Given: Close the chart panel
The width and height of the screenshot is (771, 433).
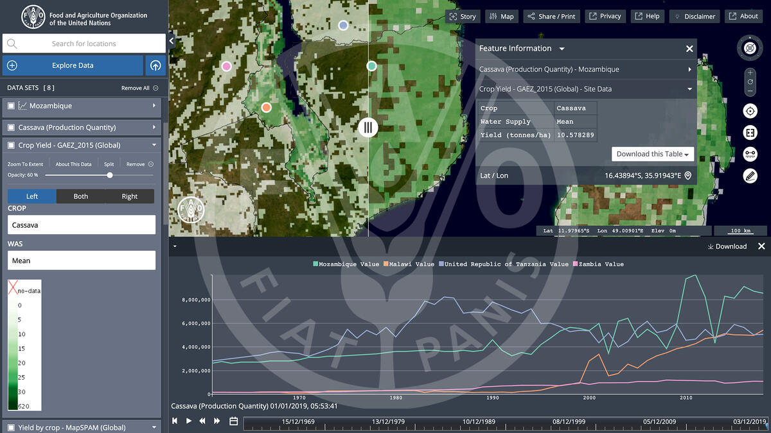Looking at the screenshot, I should point(761,246).
